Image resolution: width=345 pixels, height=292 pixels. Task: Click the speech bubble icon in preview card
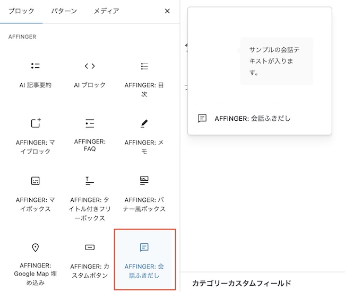pyautogui.click(x=202, y=118)
